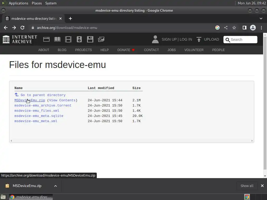
Task: Go back in Chrome
Action: 6,28
